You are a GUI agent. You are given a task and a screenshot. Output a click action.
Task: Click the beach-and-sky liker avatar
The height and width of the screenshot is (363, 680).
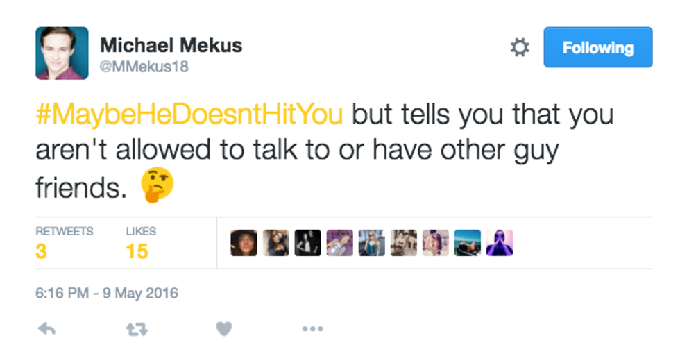(x=468, y=243)
